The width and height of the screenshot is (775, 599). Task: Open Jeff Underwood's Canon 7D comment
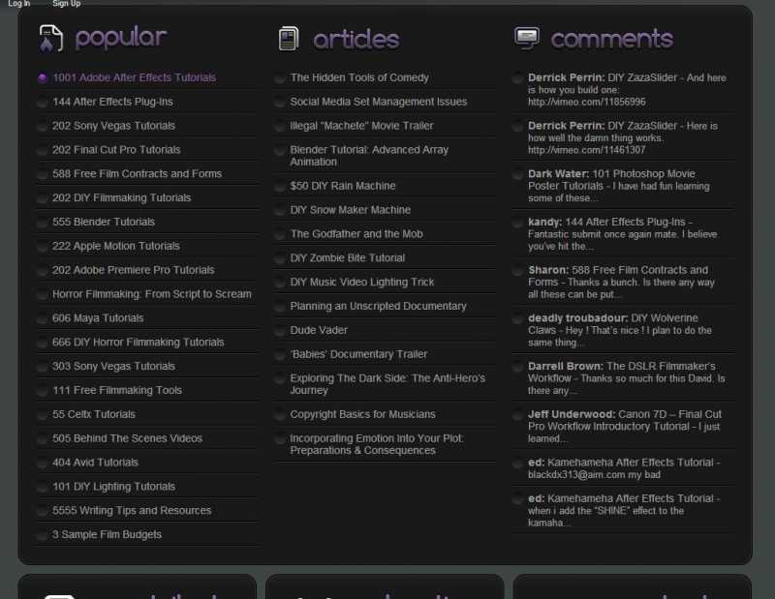(625, 427)
